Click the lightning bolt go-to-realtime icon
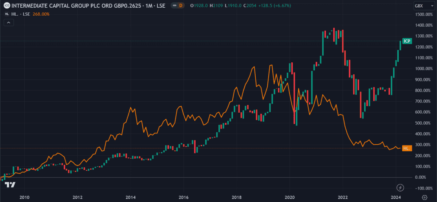 click(x=401, y=188)
